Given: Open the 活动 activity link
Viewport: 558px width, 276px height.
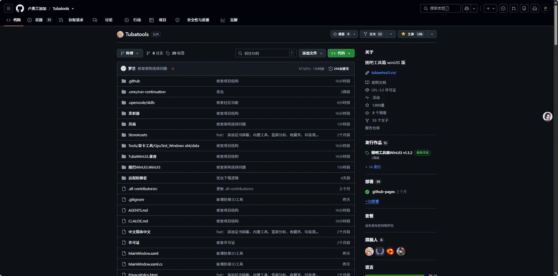Looking at the screenshot, I should (x=376, y=98).
